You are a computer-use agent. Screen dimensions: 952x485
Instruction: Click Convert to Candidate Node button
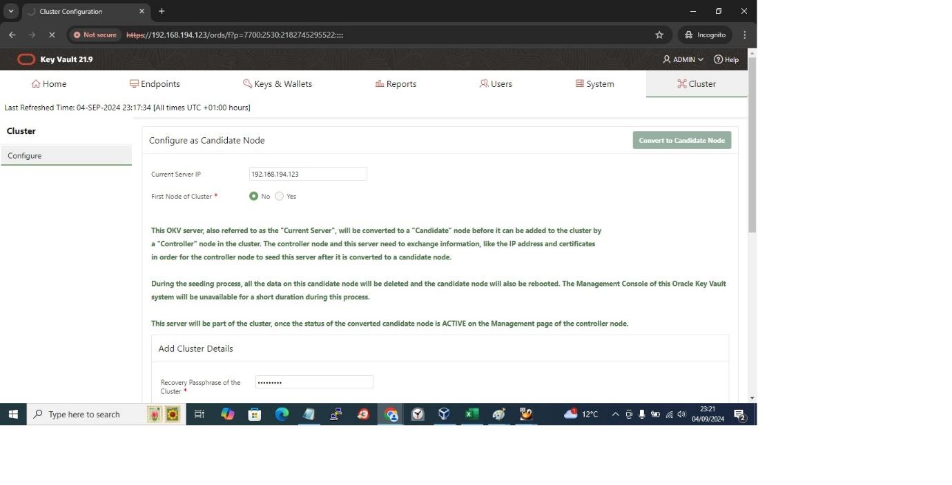coord(681,140)
